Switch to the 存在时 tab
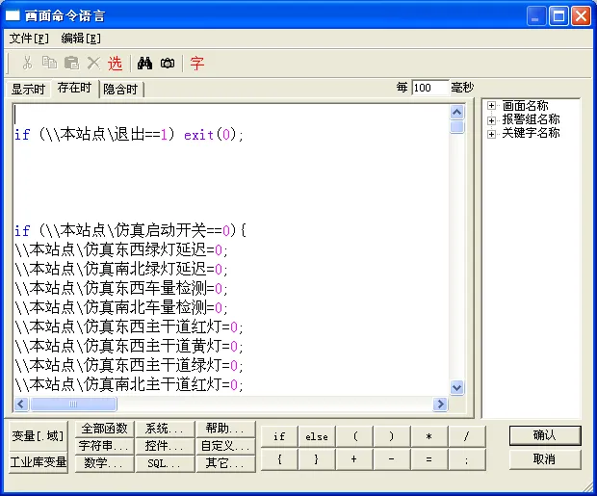Image resolution: width=597 pixels, height=496 pixels. [75, 88]
